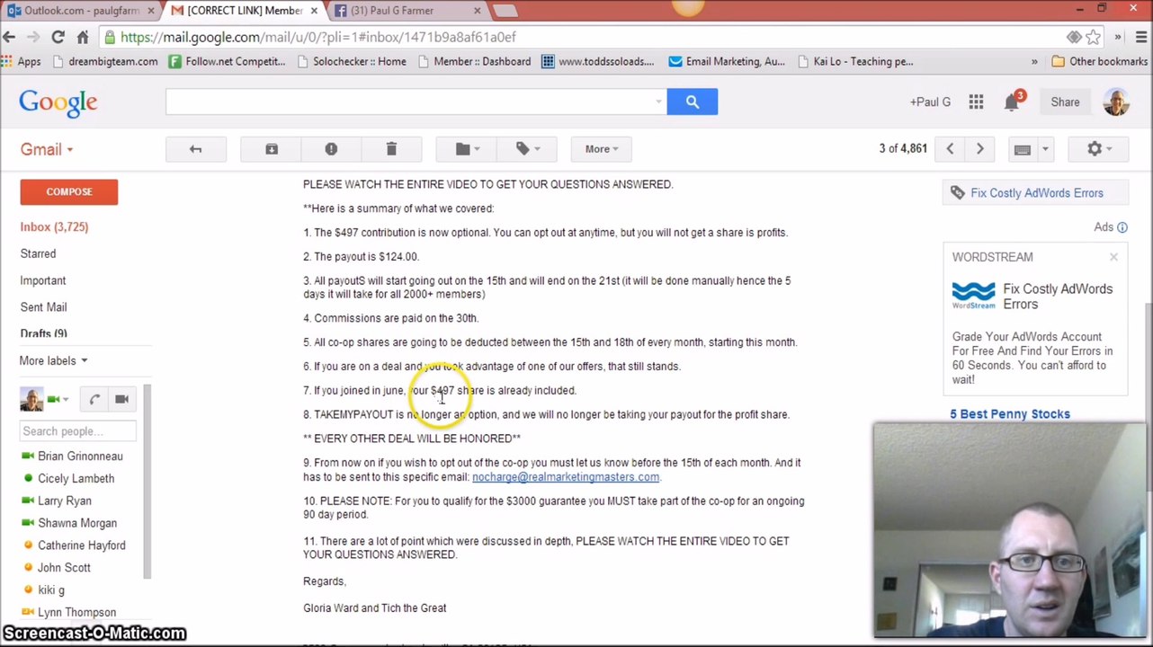1153x647 pixels.
Task: Open the Starred folder
Action: 38,253
